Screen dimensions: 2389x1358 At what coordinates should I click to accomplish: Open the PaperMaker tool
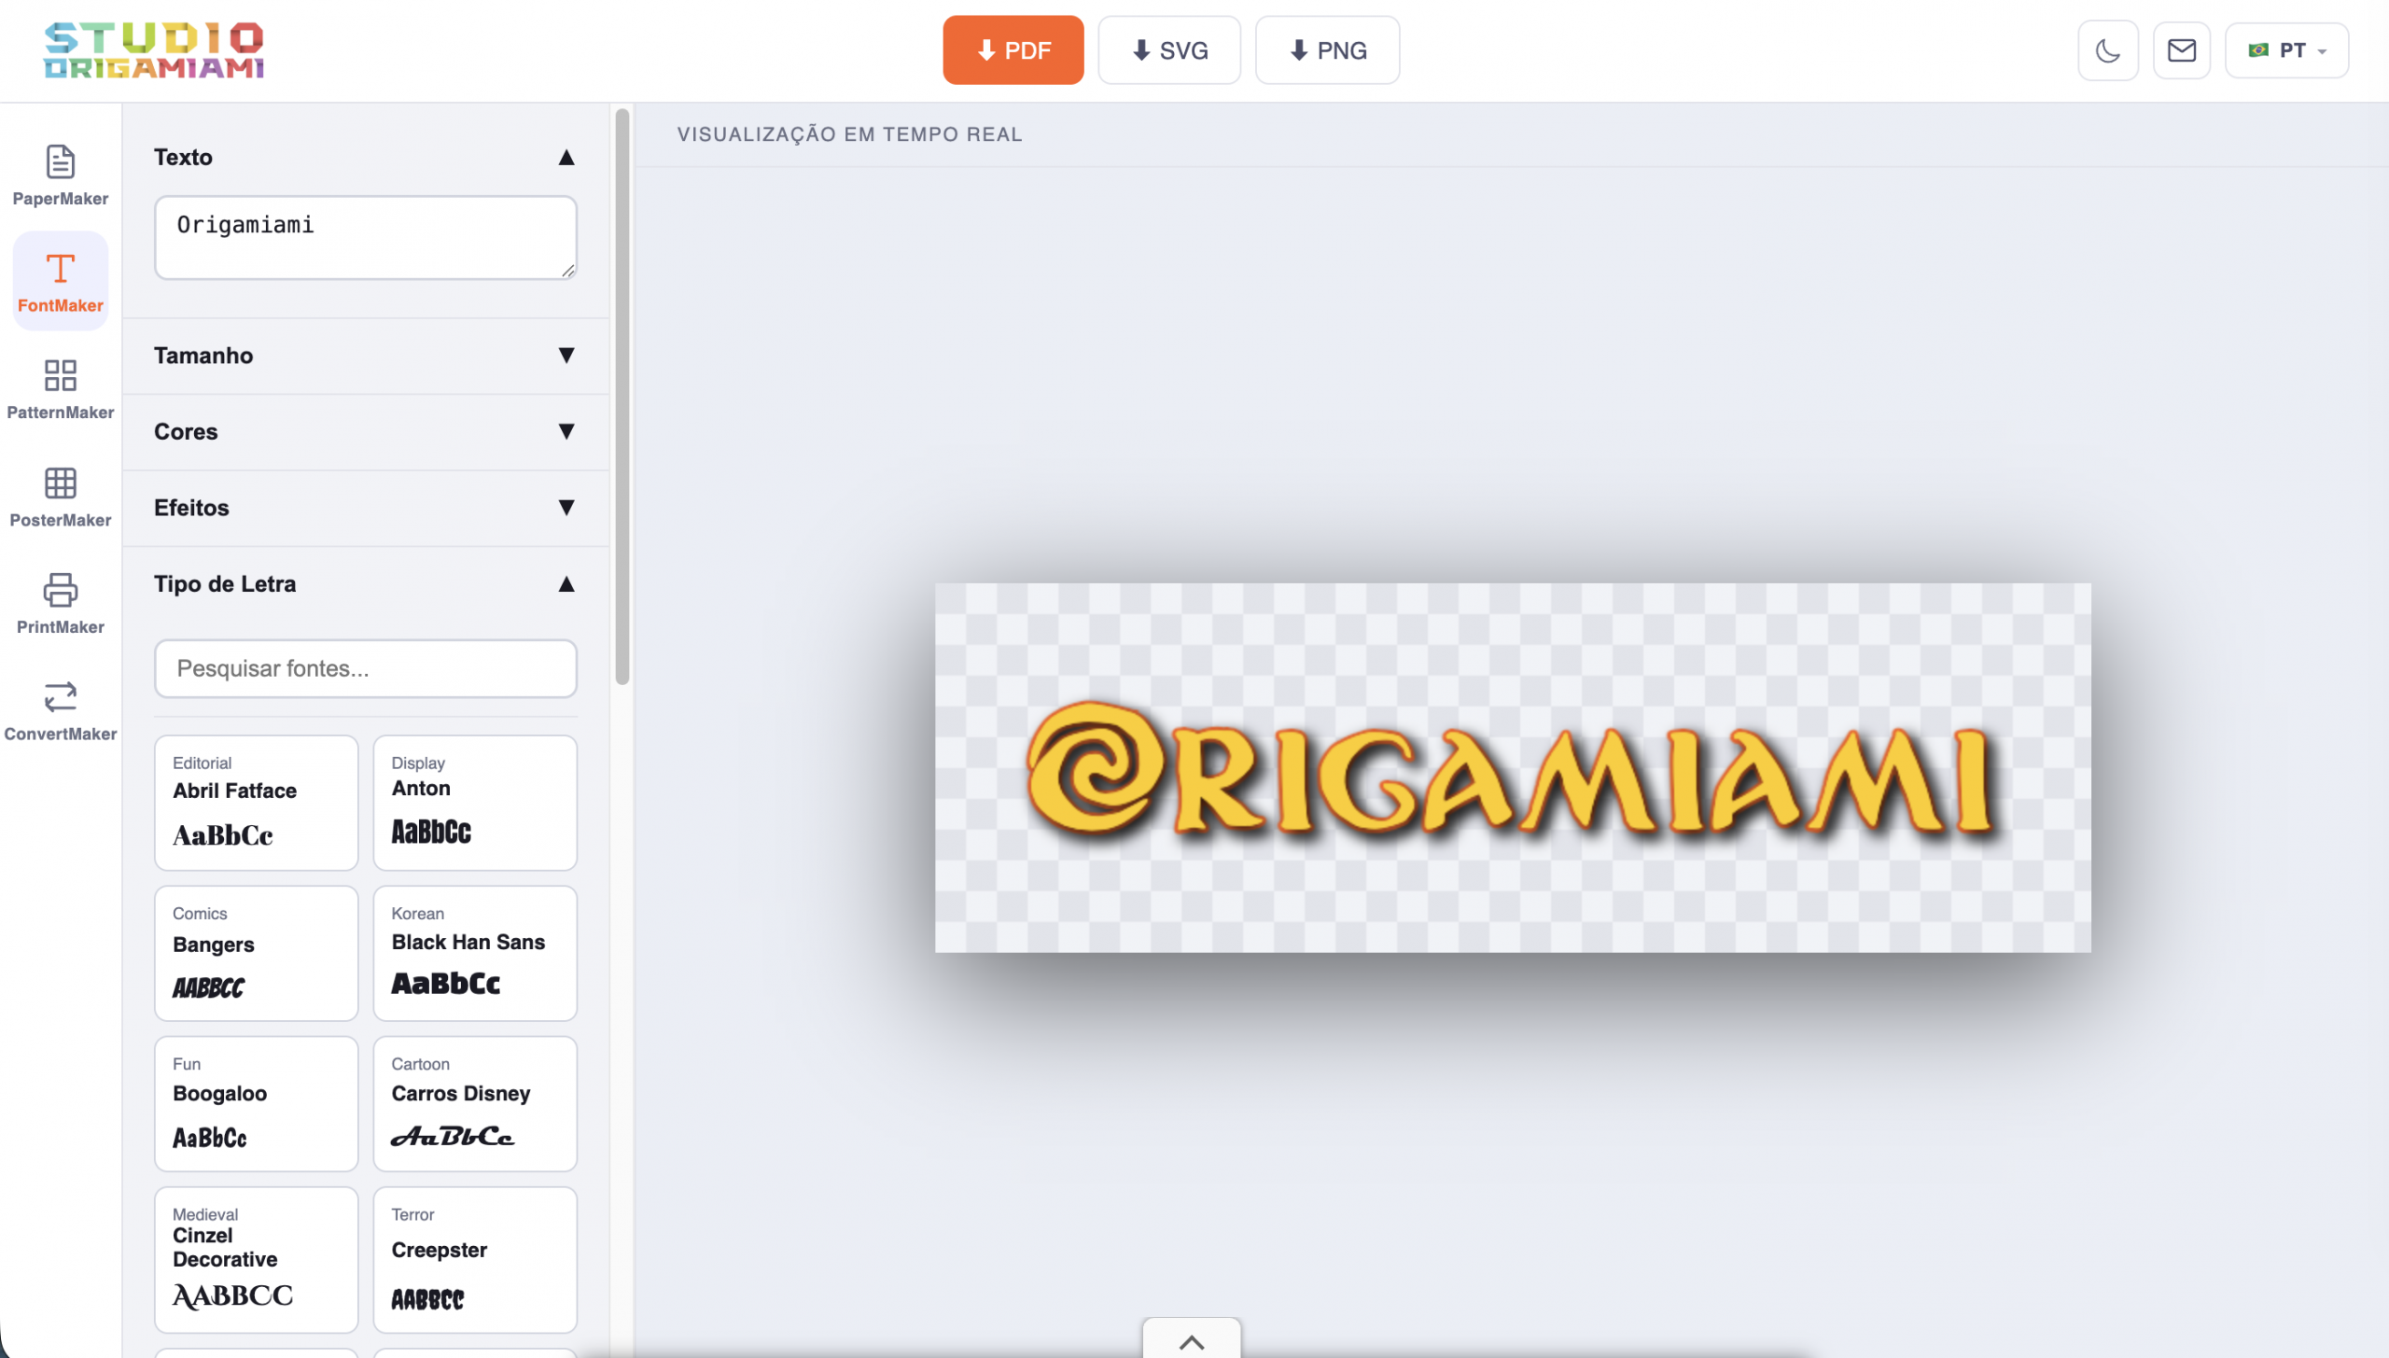(61, 175)
